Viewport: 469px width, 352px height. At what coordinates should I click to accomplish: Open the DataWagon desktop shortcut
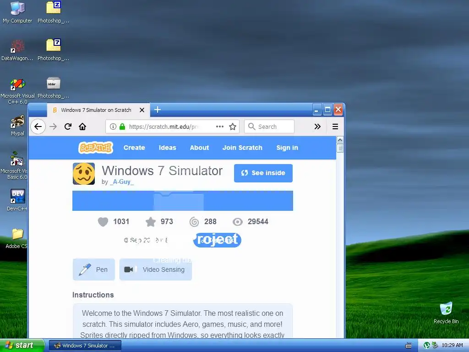click(x=17, y=49)
